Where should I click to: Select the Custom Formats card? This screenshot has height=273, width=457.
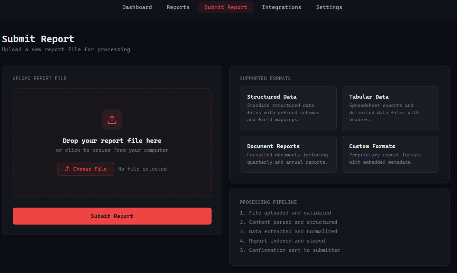coord(390,154)
